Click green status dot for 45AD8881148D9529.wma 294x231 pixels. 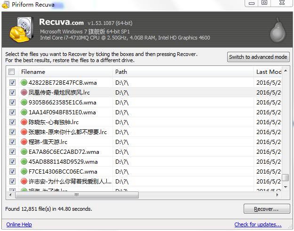tap(24, 161)
